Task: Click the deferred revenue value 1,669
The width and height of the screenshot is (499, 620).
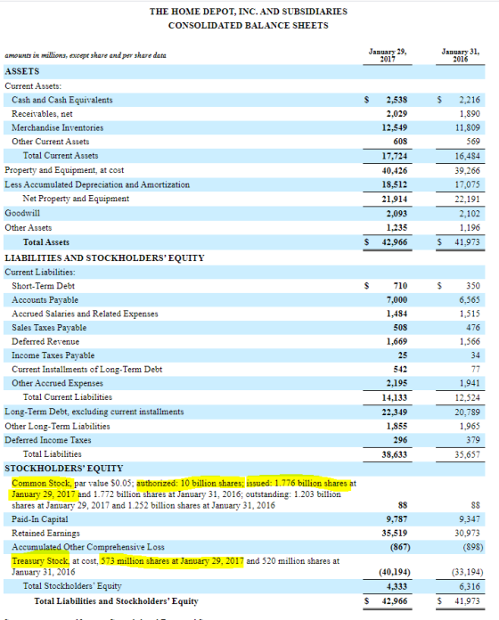Action: coord(397,342)
